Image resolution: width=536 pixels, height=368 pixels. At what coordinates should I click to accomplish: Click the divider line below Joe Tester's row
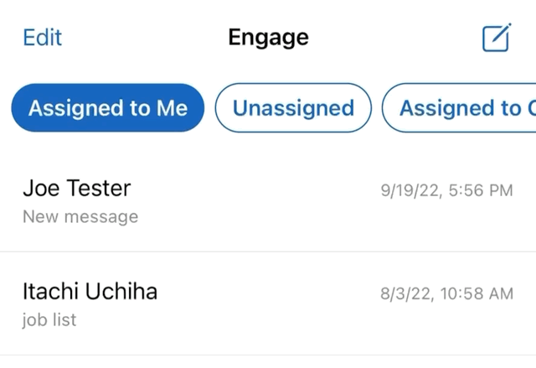pyautogui.click(x=268, y=251)
